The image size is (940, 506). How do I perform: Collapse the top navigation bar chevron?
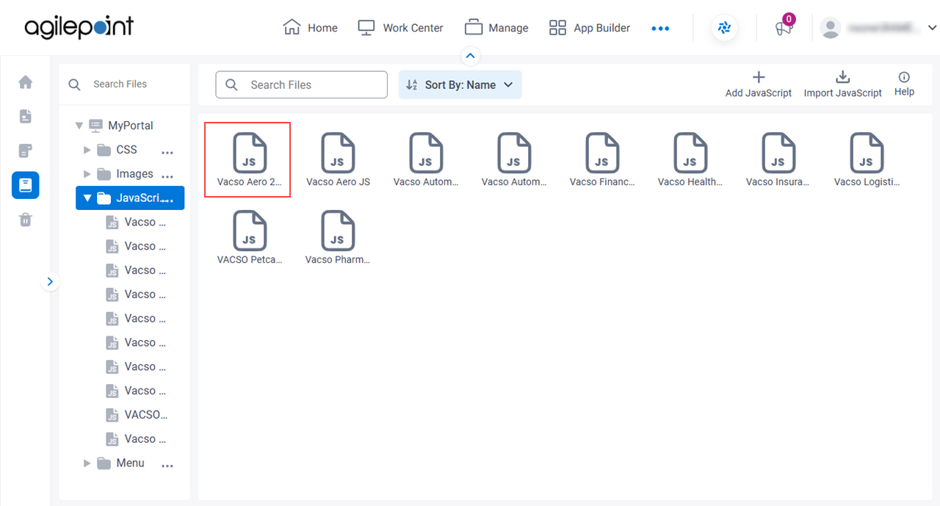pos(471,56)
